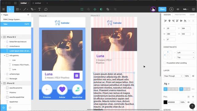Select the Frame tool

pyautogui.click(x=17, y=9)
